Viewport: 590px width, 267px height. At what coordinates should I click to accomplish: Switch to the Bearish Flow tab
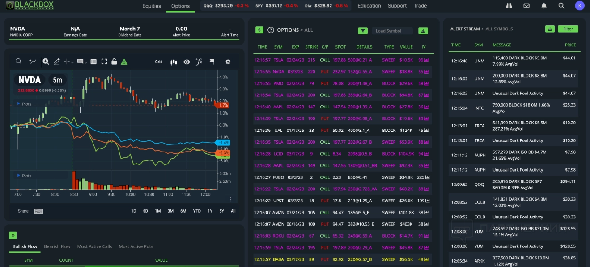coord(57,246)
